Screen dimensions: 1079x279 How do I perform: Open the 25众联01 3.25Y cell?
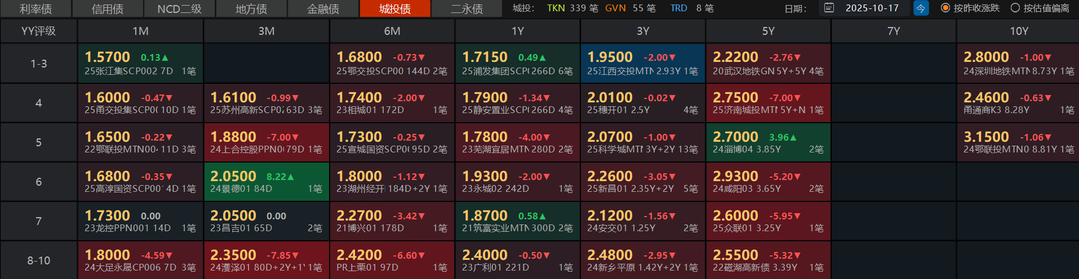(x=769, y=221)
